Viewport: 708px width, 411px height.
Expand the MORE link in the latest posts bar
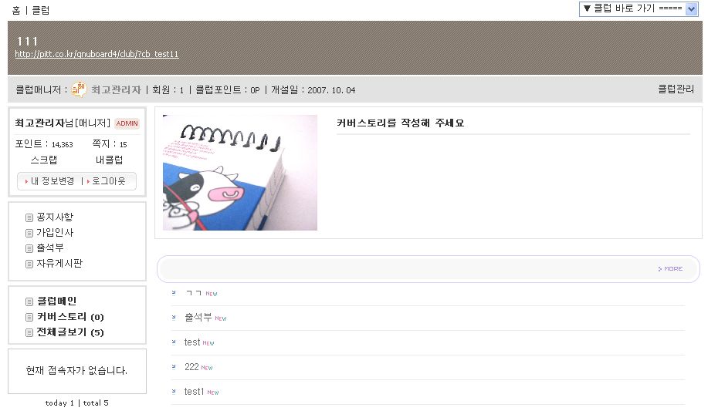tap(670, 269)
